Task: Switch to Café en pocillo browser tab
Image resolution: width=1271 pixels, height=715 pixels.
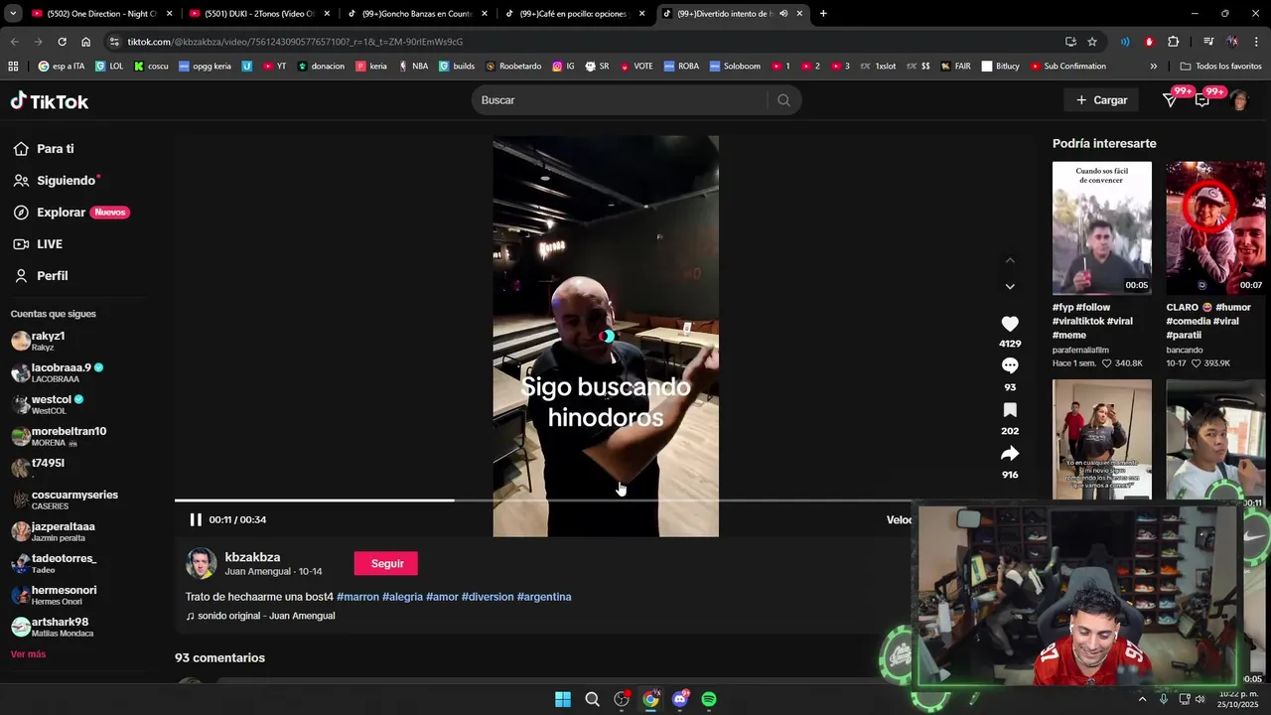Action: 573,14
